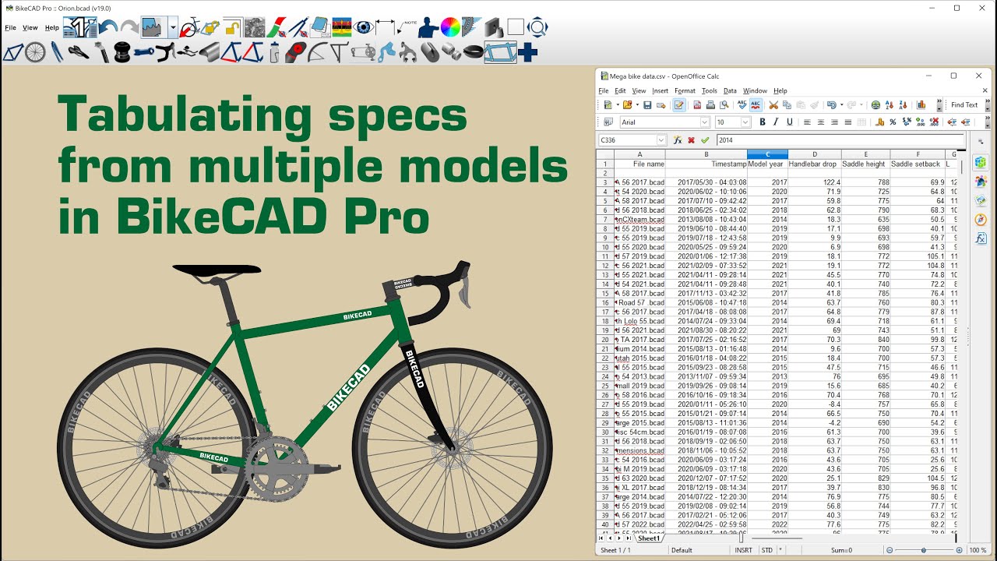Expand the New document dropdown arrow in Calc

tap(618, 105)
